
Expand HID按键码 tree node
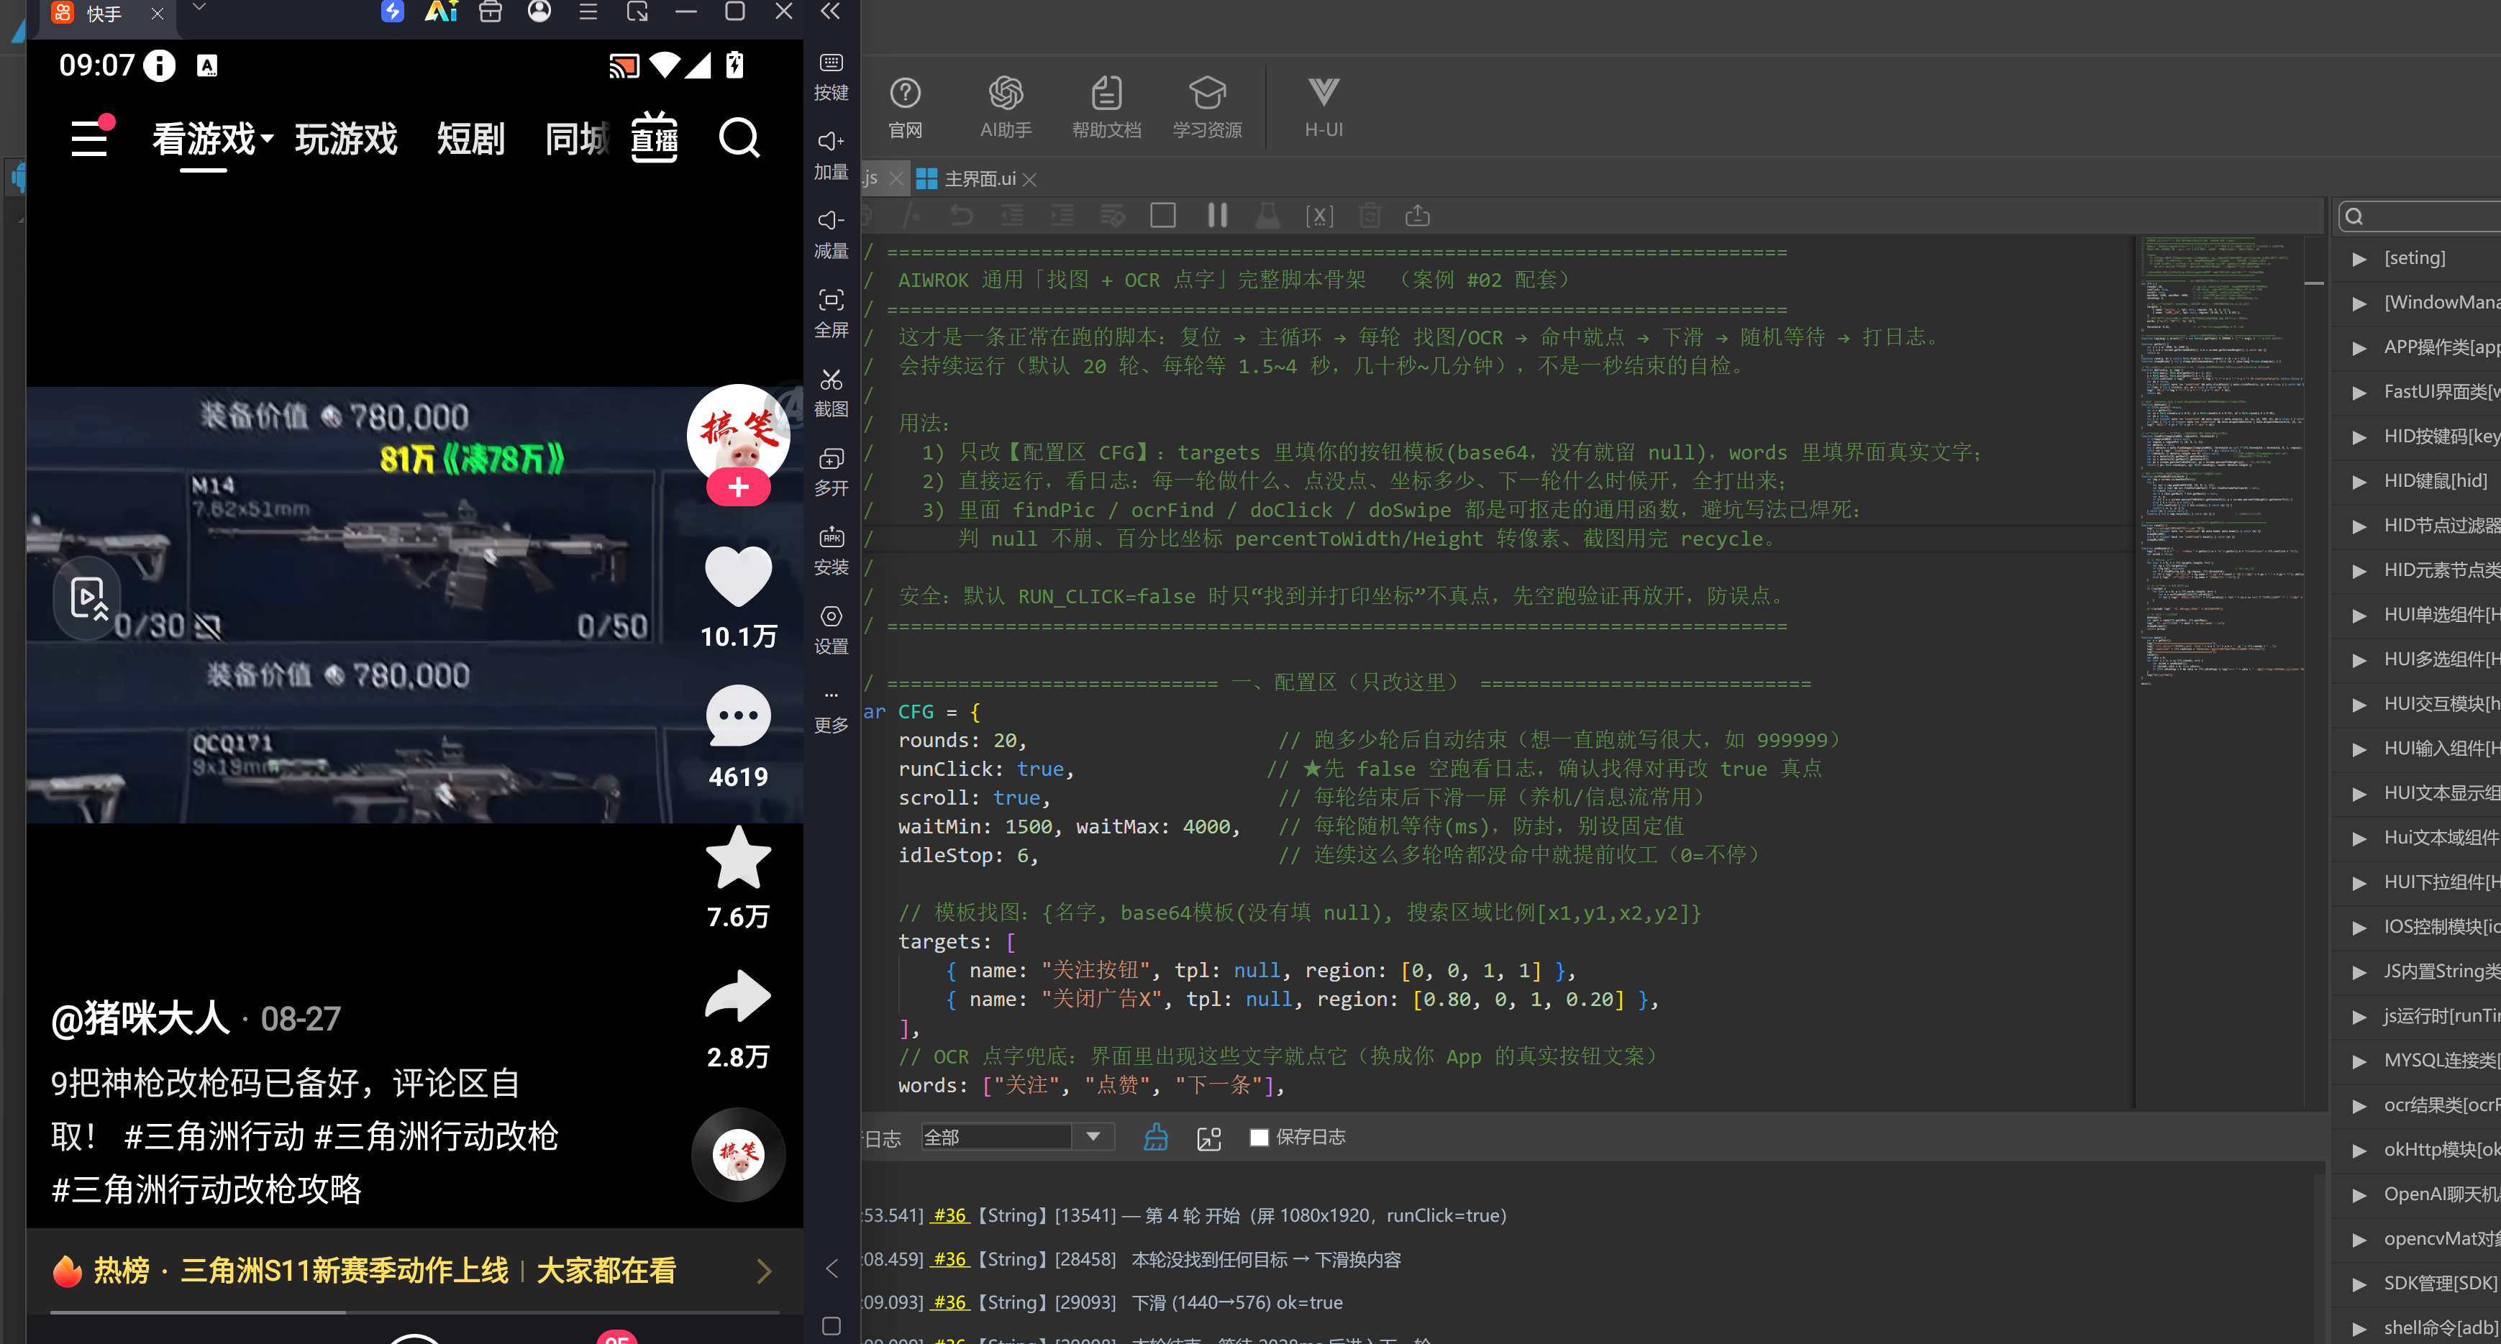[x=2359, y=436]
